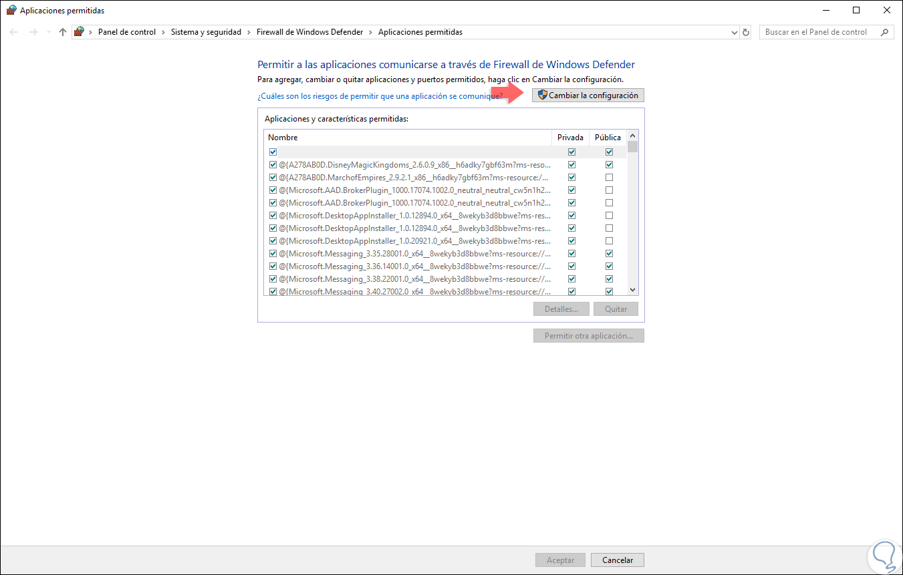Viewport: 903px width, 575px height.
Task: Toggle the enable checkbox for DisneyMagicKingdoms
Action: [273, 165]
